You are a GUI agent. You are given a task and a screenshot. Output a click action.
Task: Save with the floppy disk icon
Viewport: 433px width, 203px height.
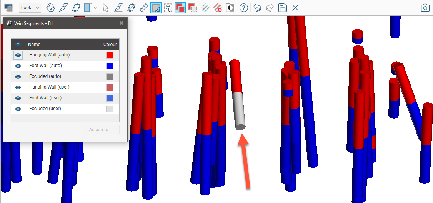[x=283, y=8]
